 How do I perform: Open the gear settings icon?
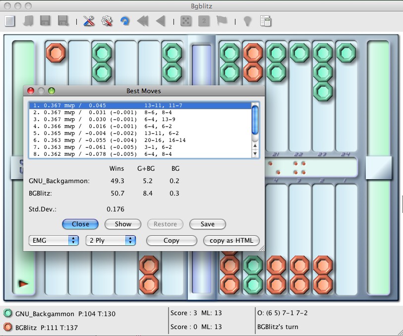pos(107,21)
